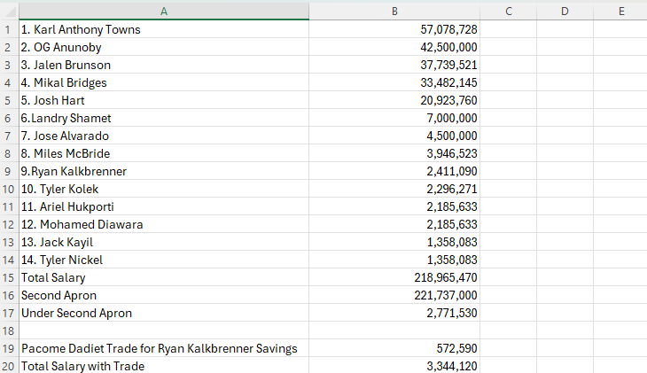
Task: Click the Select All corner triangle
Action: 10,12
